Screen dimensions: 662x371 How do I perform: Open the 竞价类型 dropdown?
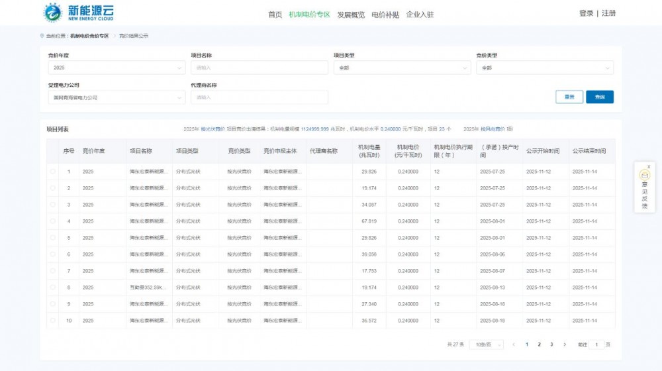(x=544, y=68)
